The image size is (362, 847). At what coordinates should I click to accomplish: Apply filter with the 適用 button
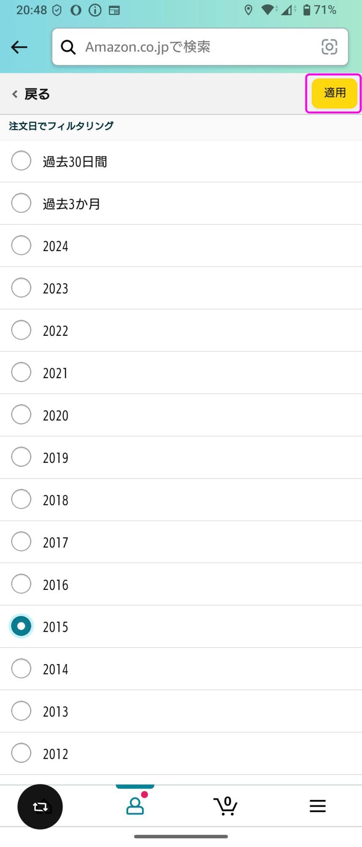335,93
